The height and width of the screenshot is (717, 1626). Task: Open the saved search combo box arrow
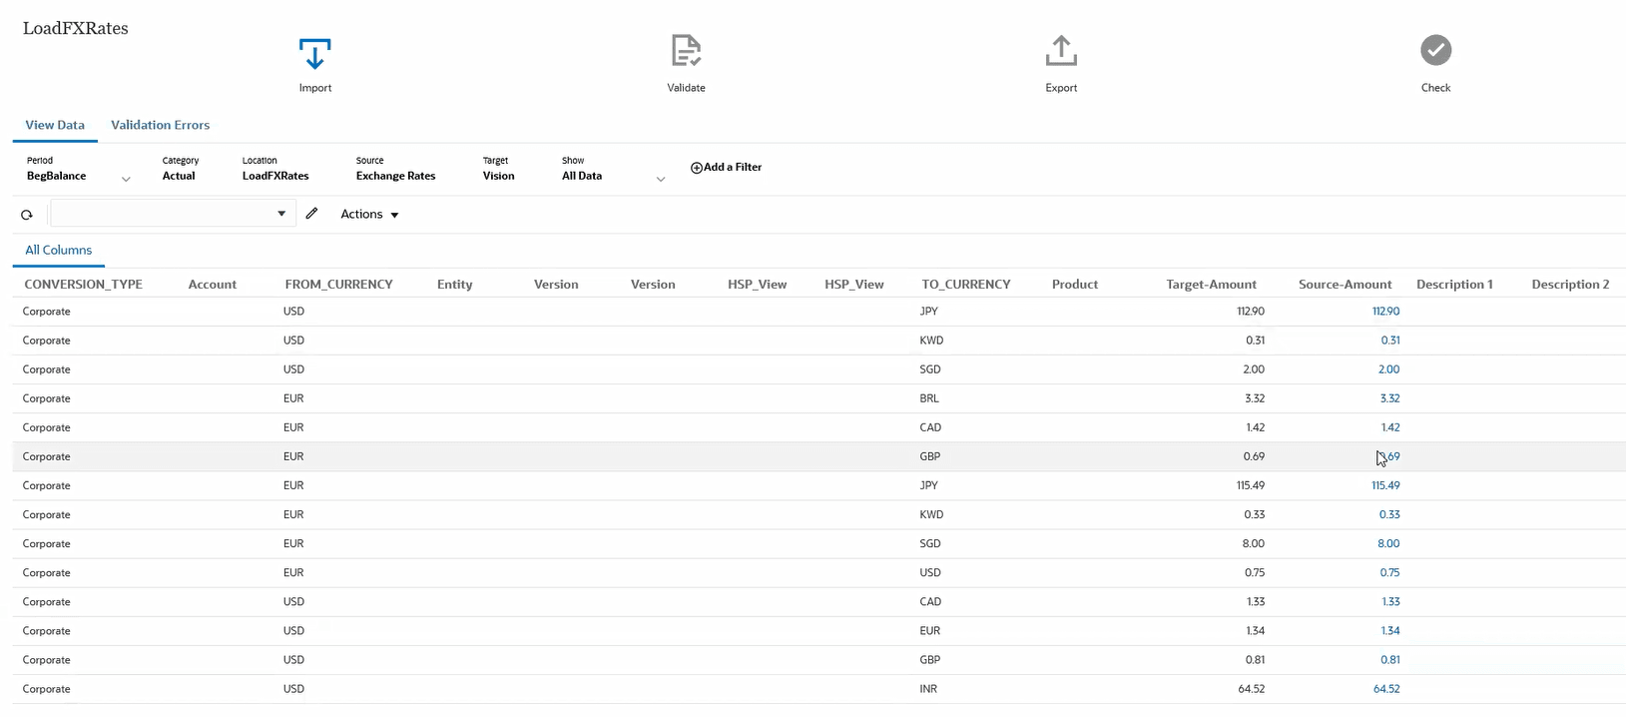point(281,214)
